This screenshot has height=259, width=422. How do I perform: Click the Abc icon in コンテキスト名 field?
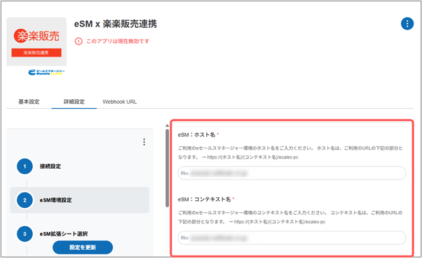(x=185, y=238)
